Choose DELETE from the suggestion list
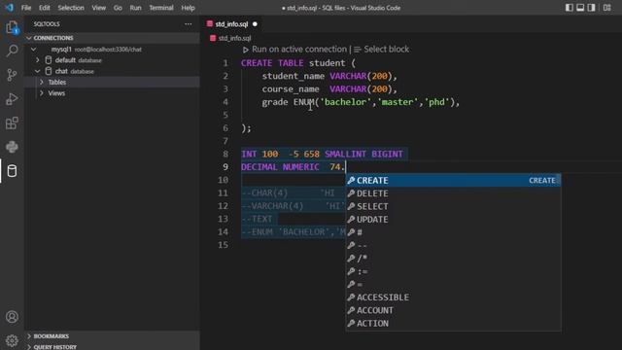This screenshot has height=350, width=622. [454, 193]
